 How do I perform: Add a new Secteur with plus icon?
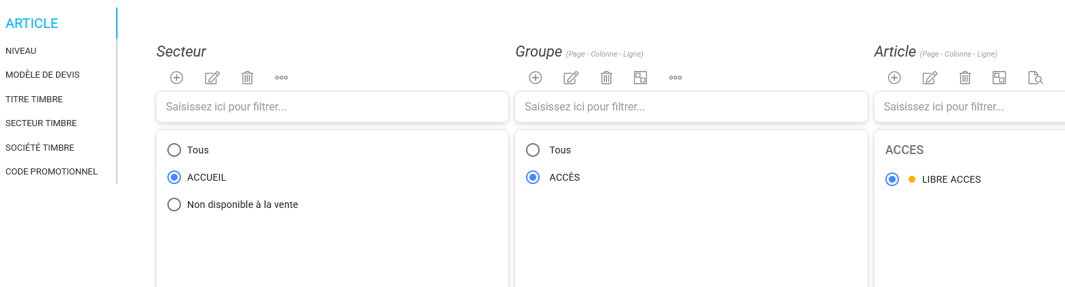pyautogui.click(x=176, y=78)
